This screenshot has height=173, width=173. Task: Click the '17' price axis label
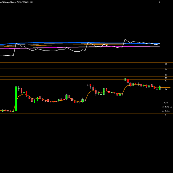click(166, 81)
